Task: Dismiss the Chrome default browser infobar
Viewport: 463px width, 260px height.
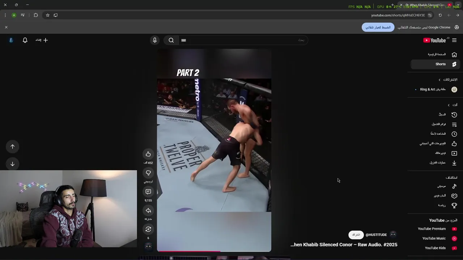Action: click(6, 27)
